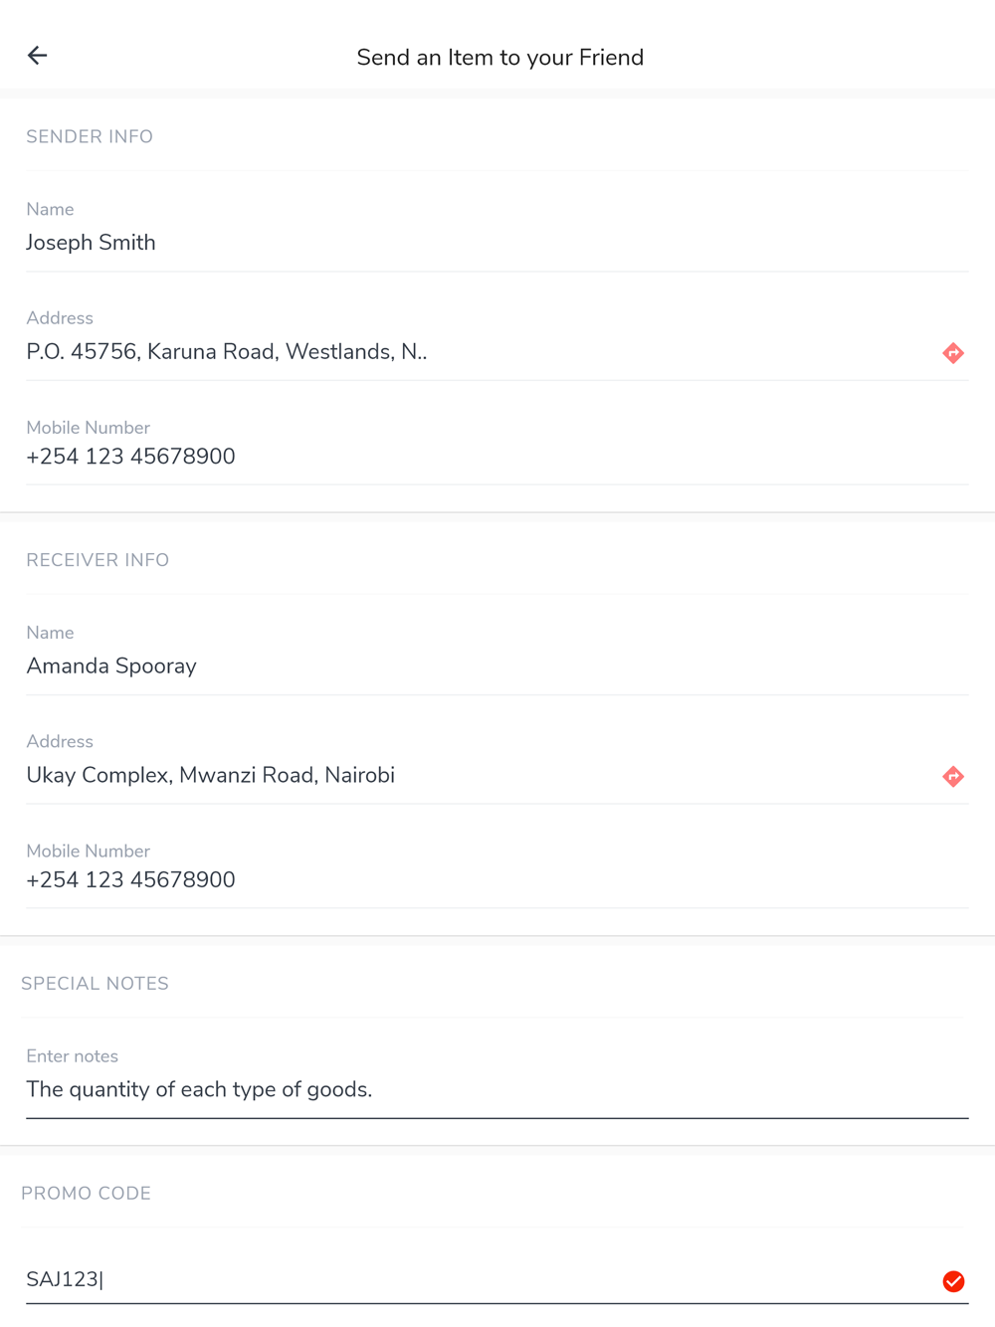Screen dimensions: 995x1327
Task: Open directions icon for receiver address
Action: pyautogui.click(x=953, y=777)
